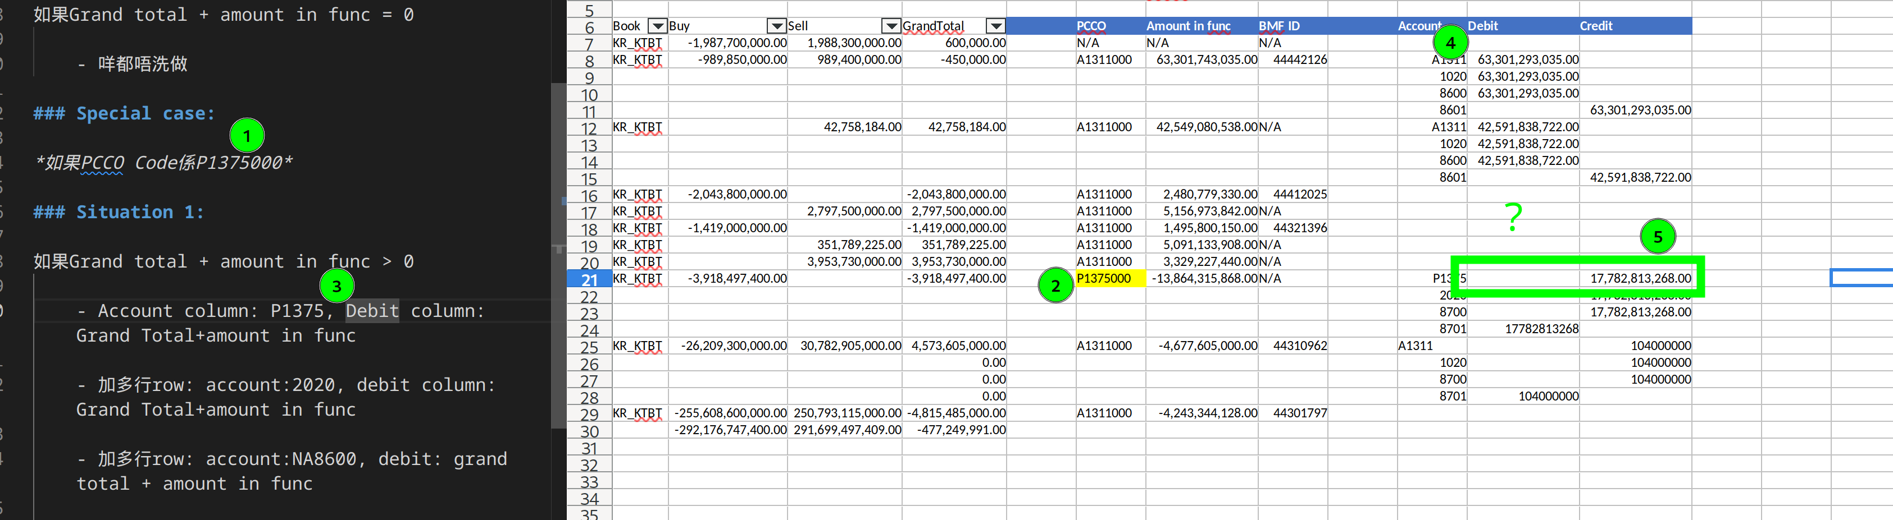
Task: Click the green circle marker numbered 5
Action: pyautogui.click(x=1657, y=236)
